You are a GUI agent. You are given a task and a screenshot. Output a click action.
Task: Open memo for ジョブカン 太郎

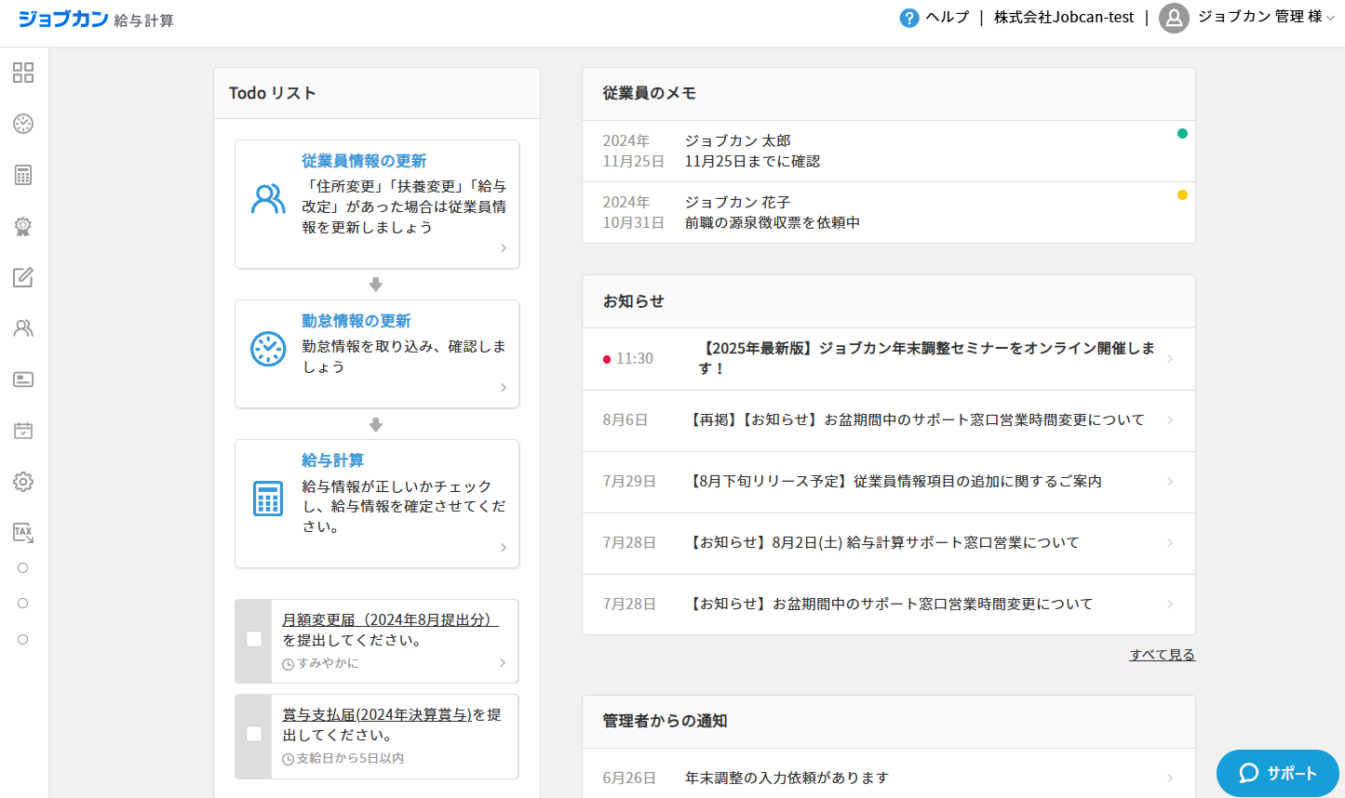tap(889, 151)
